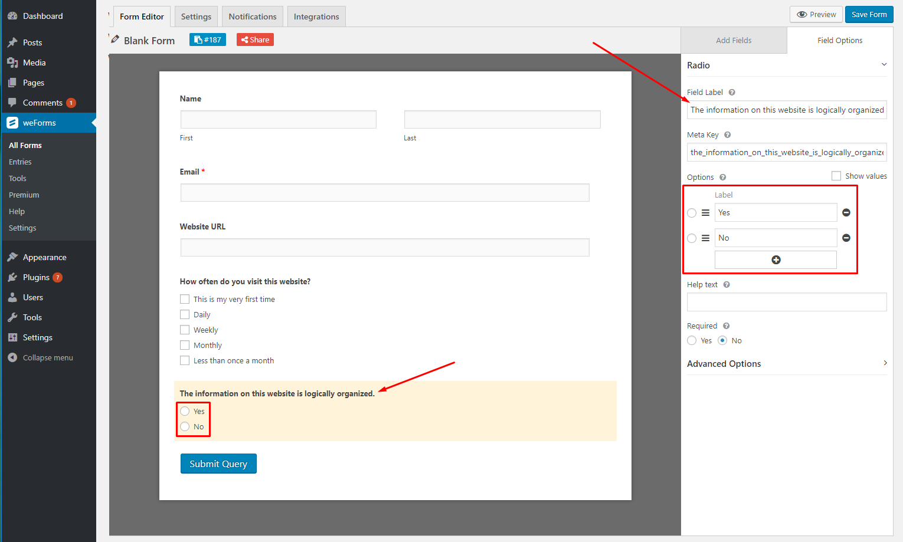Click the Options help question-mark icon
This screenshot has width=903, height=542.
723,177
